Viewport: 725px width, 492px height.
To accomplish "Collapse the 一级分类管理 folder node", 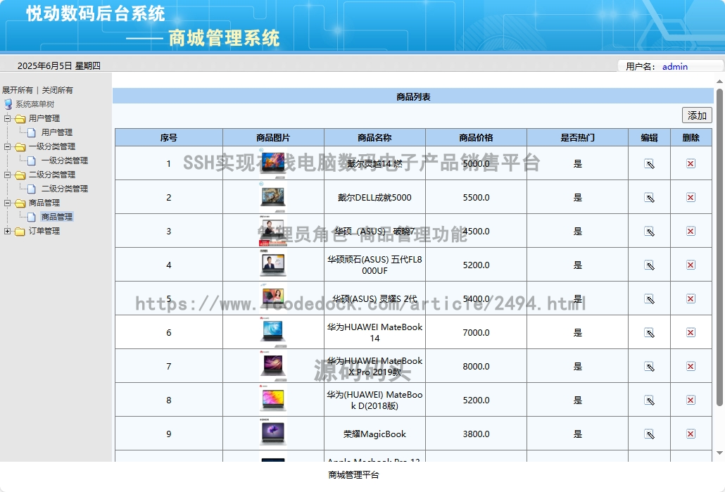I will tap(8, 146).
